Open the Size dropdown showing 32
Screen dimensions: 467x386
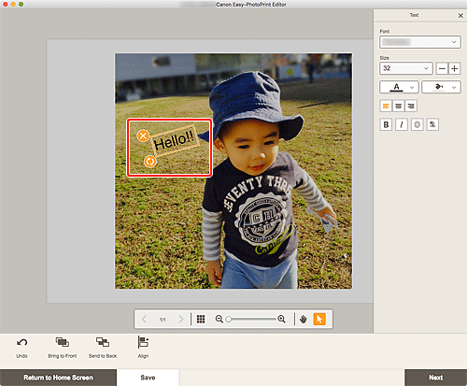tap(406, 68)
